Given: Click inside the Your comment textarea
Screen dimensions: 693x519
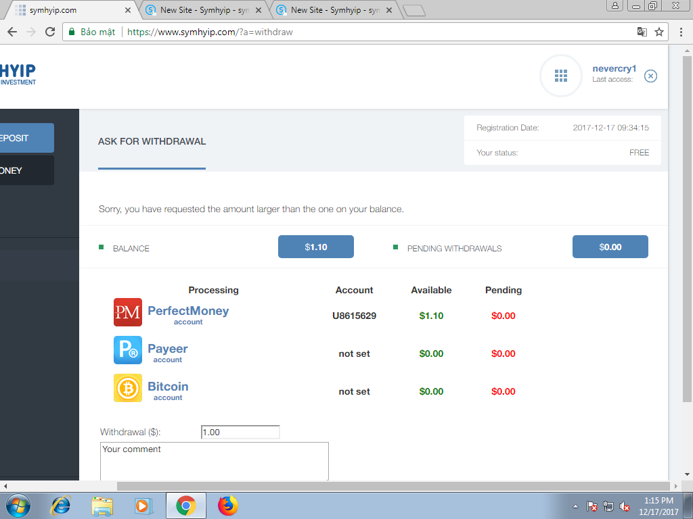Looking at the screenshot, I should point(214,462).
